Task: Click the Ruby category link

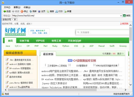Action: click(55, 46)
